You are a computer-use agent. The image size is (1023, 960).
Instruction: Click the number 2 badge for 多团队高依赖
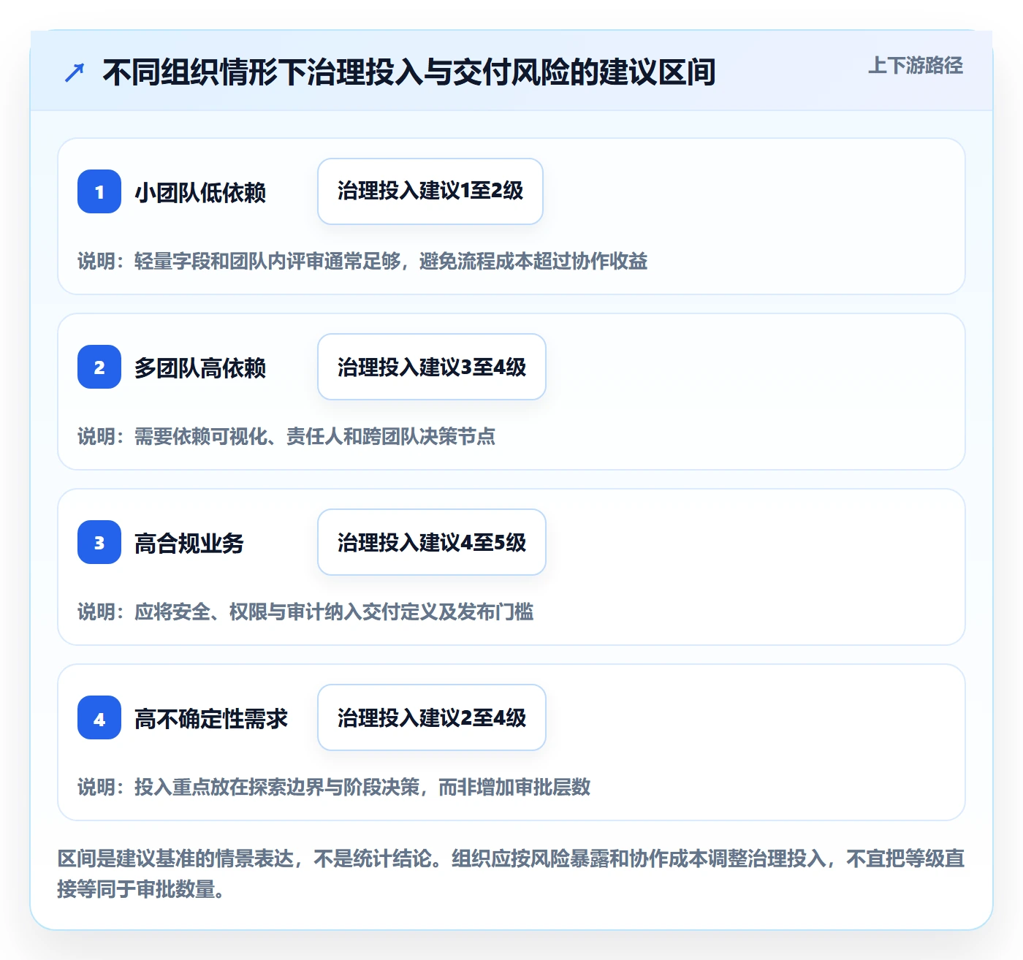click(x=99, y=367)
